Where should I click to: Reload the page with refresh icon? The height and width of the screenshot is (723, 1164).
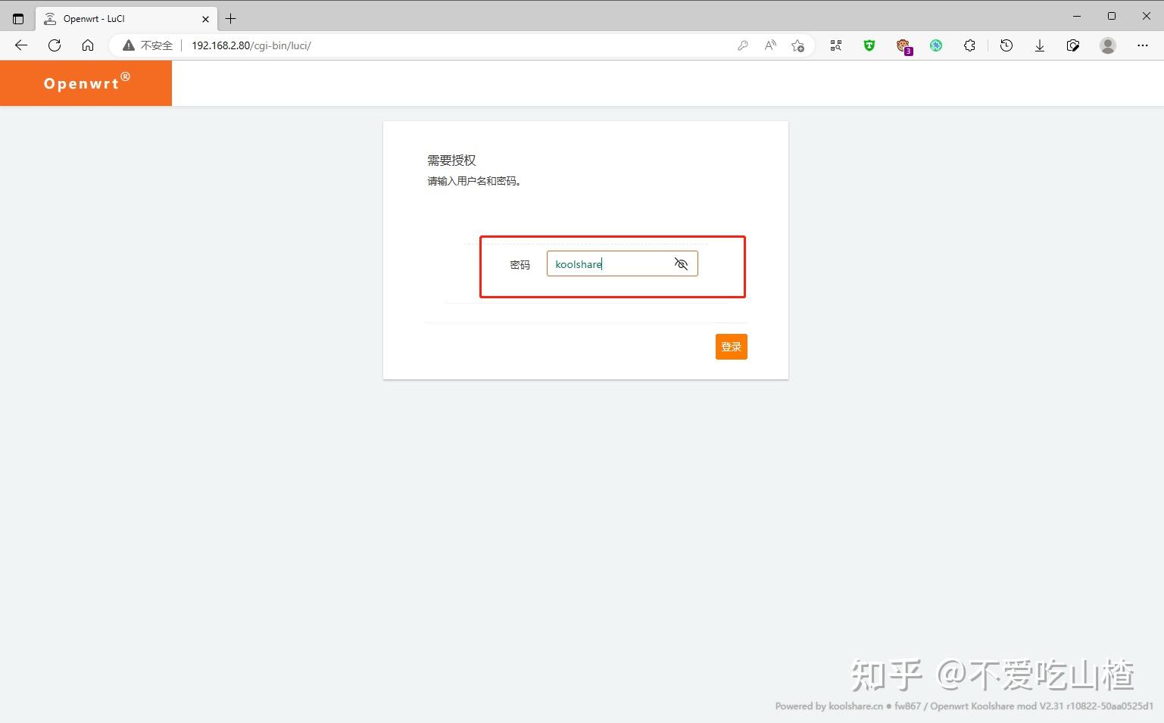(54, 45)
